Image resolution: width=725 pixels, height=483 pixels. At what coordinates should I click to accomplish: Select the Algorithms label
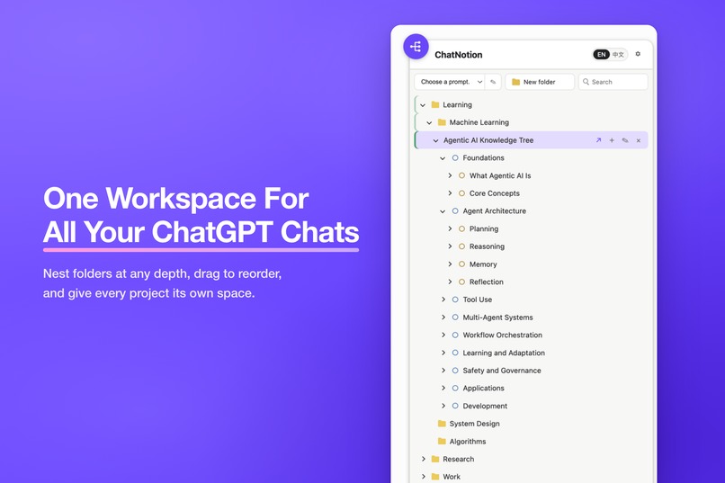pyautogui.click(x=468, y=442)
